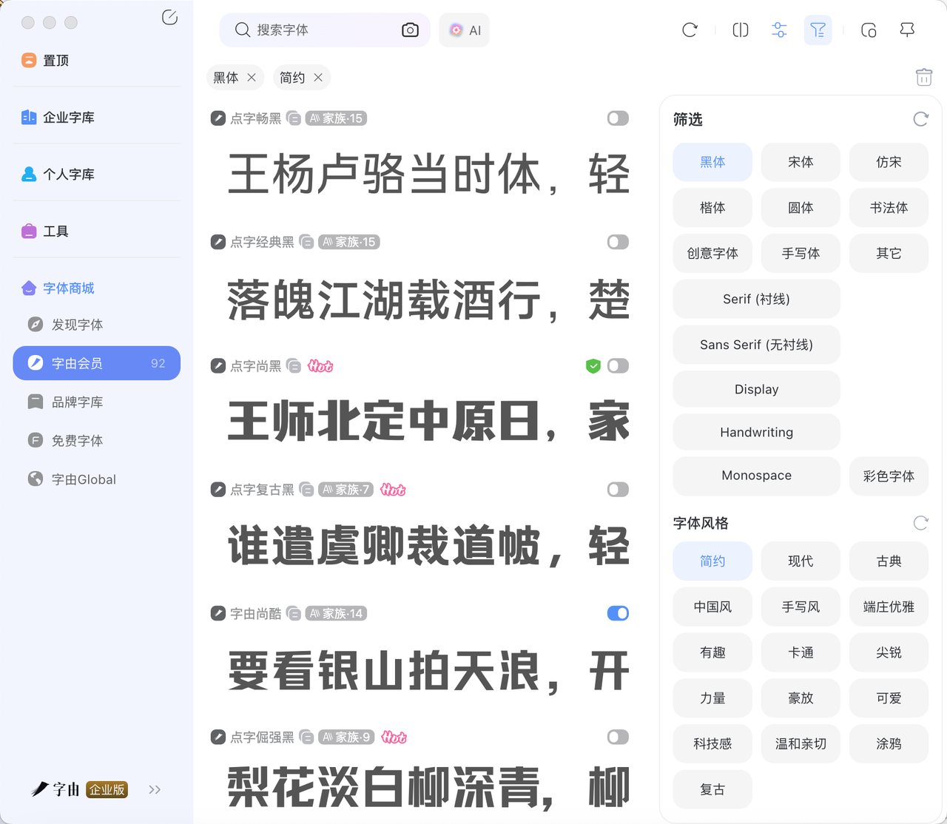Click the pen icon before 字由尚酷
The height and width of the screenshot is (824, 947).
tap(218, 613)
